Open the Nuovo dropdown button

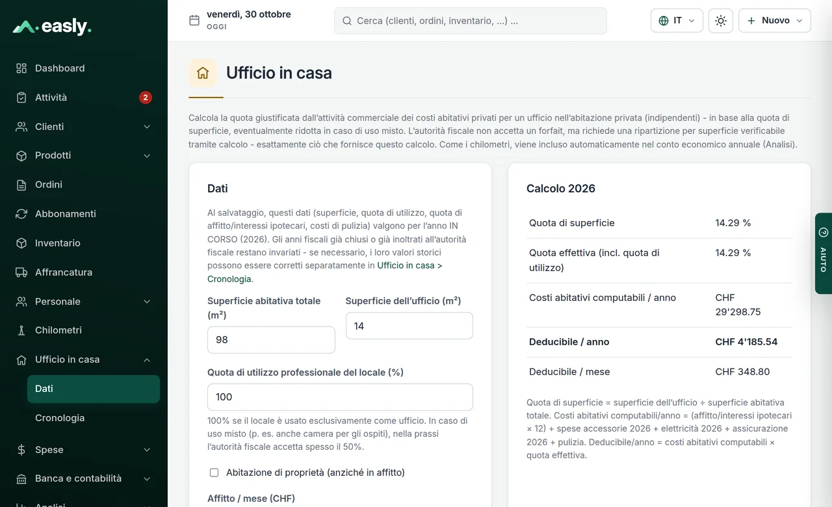click(775, 21)
